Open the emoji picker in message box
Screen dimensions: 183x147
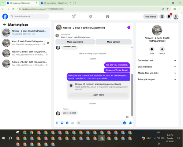pos(124,123)
